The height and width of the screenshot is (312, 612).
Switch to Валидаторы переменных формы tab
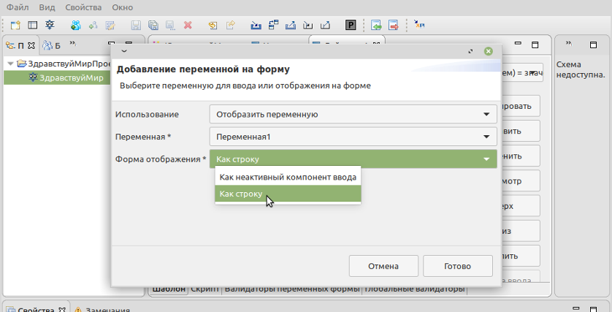coord(292,289)
